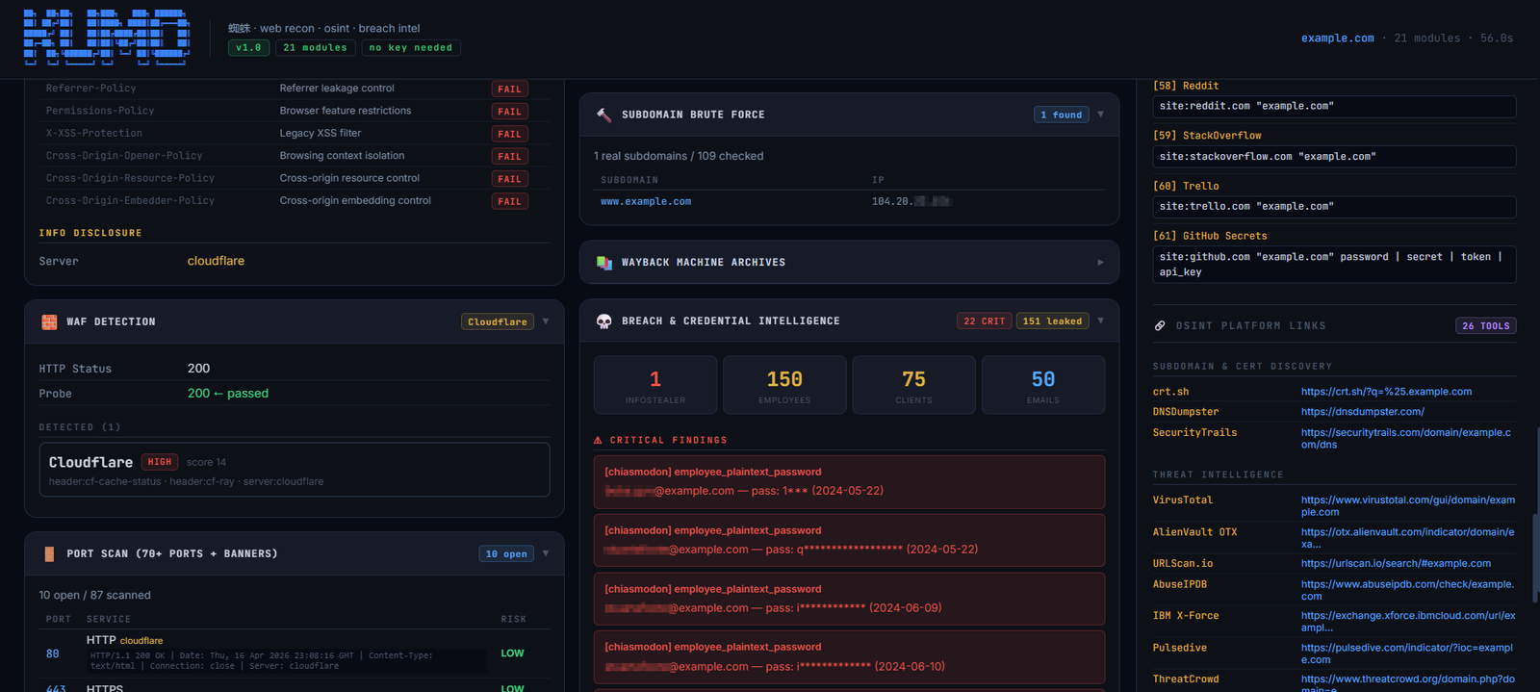
Task: Click the finding dated 2024-05-22 with pass 1***
Action: (849, 482)
